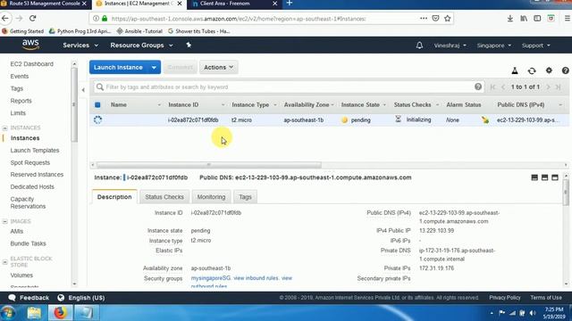Collapse the INSTANCES sidebar section
Screen dimensions: 572x321
(x=4, y=128)
